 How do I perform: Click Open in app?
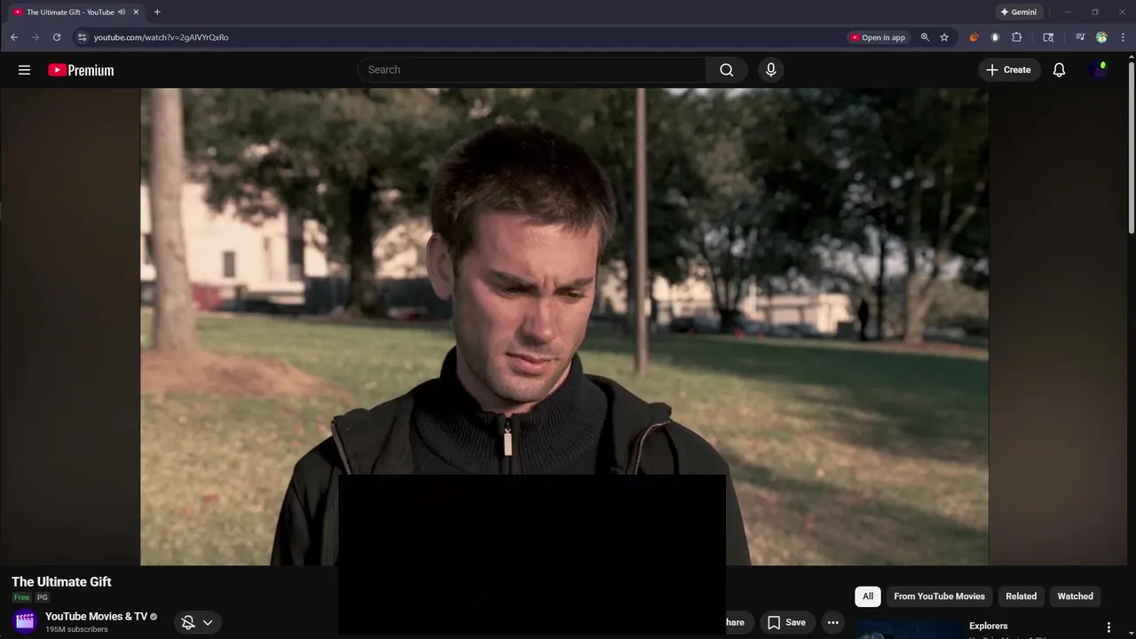(x=878, y=37)
